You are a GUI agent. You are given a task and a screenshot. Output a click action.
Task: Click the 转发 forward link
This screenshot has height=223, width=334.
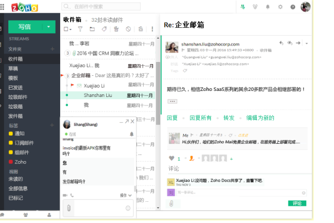click(229, 118)
